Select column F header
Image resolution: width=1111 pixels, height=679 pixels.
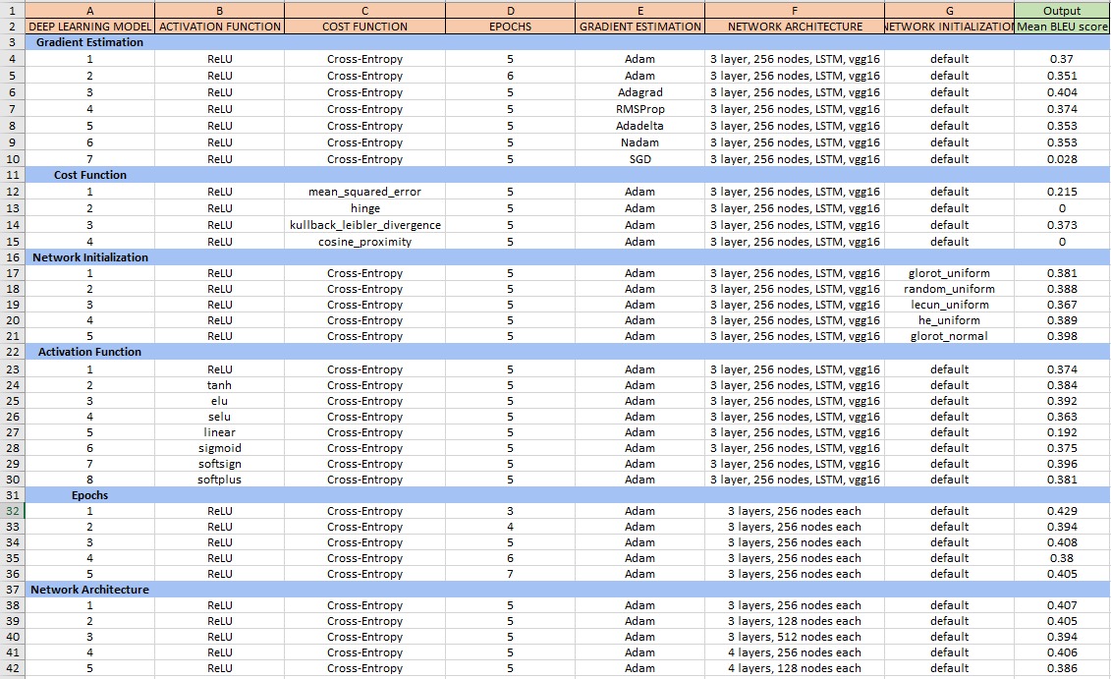(x=794, y=10)
